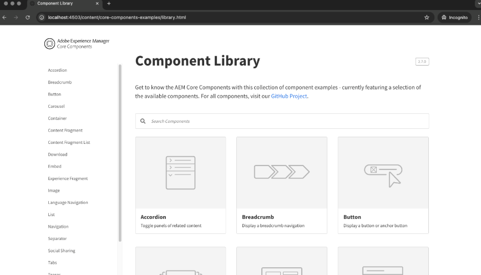Select Tabs in the sidebar list
The image size is (481, 275).
(x=52, y=263)
